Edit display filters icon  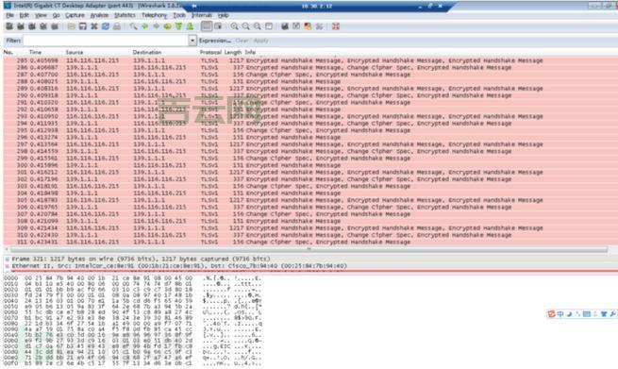pyautogui.click(x=296, y=26)
